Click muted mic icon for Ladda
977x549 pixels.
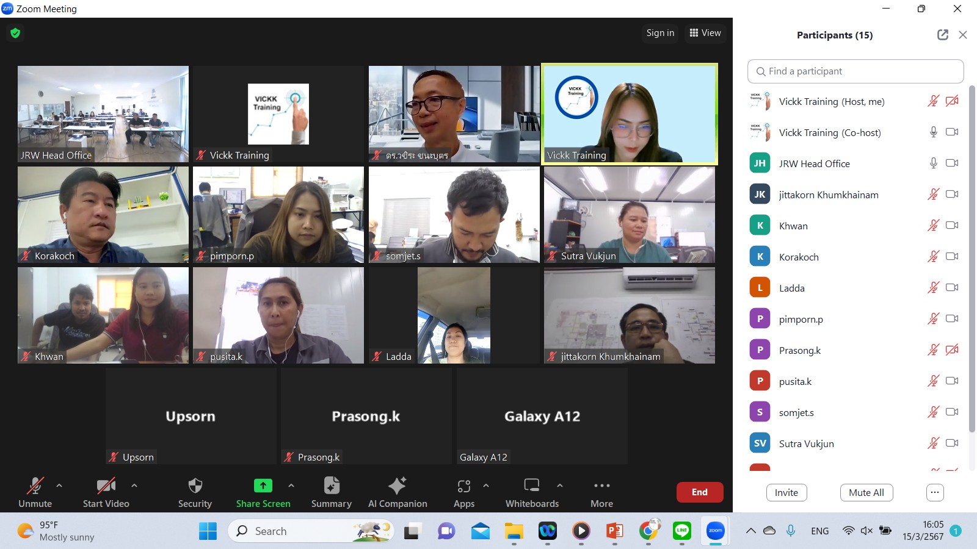[933, 288]
